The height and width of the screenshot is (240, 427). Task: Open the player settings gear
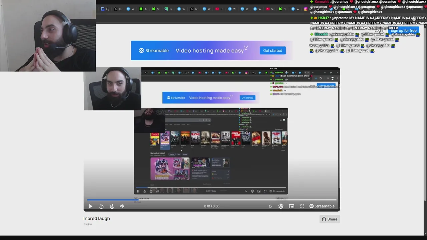click(281, 206)
